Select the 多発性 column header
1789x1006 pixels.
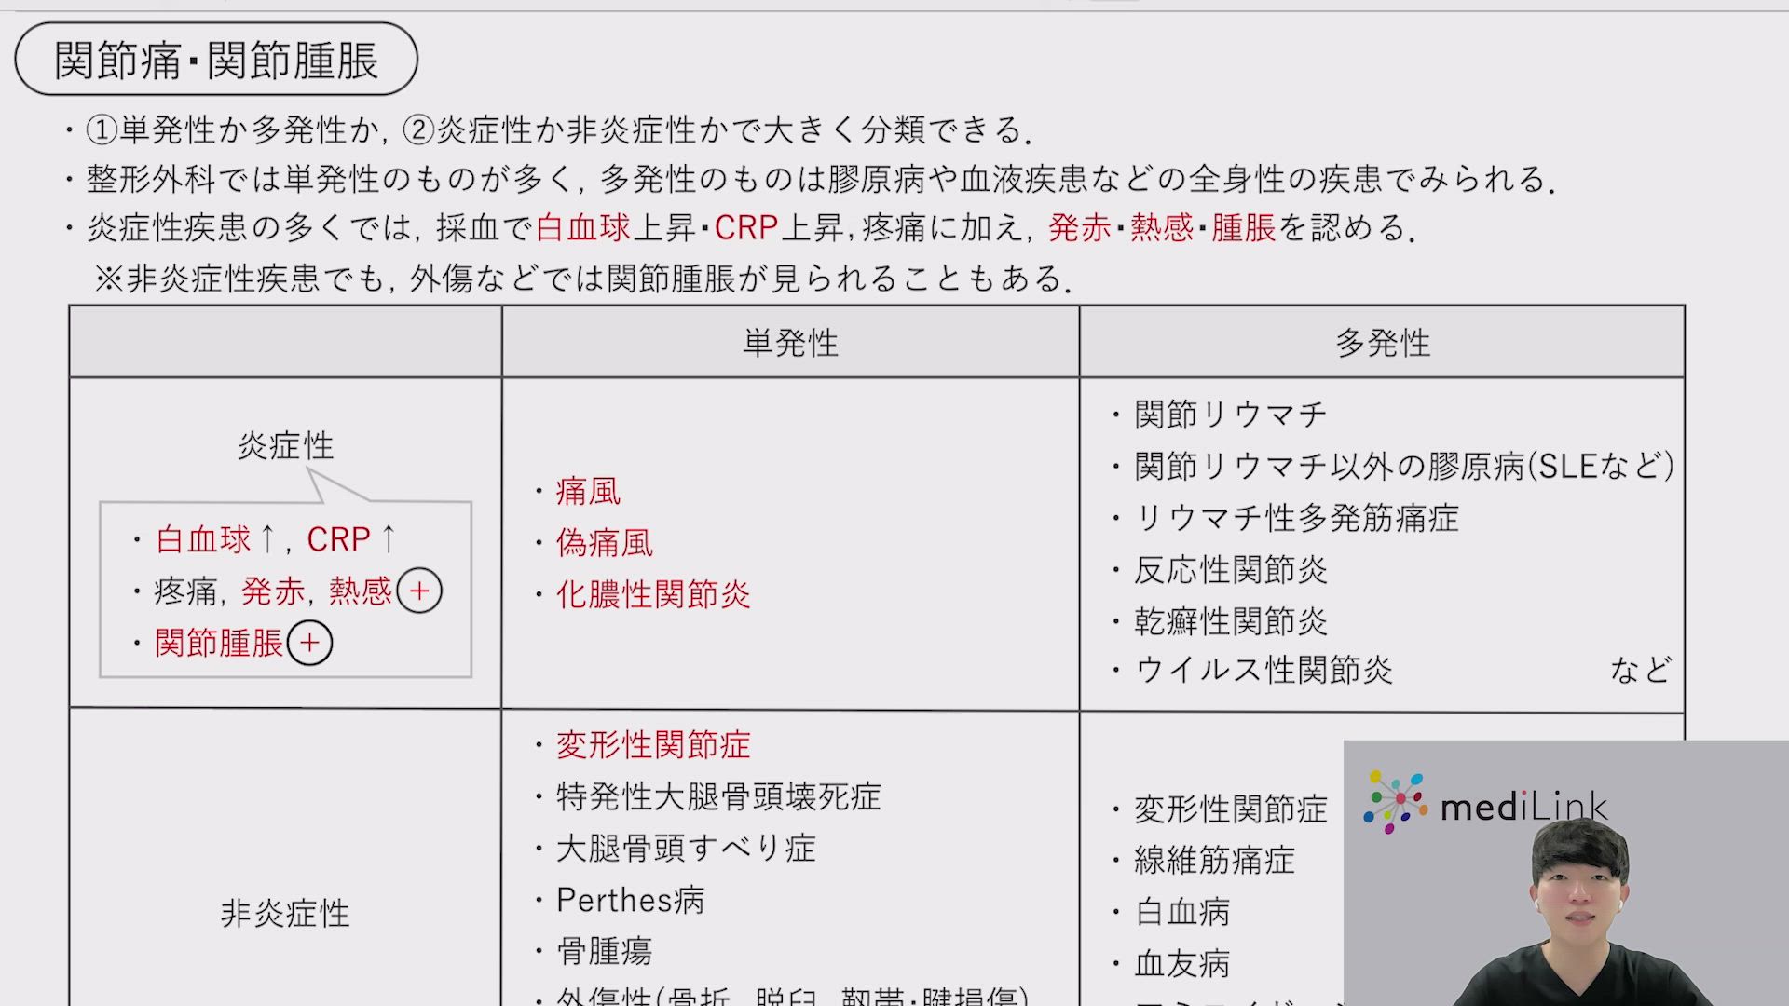pyautogui.click(x=1382, y=343)
